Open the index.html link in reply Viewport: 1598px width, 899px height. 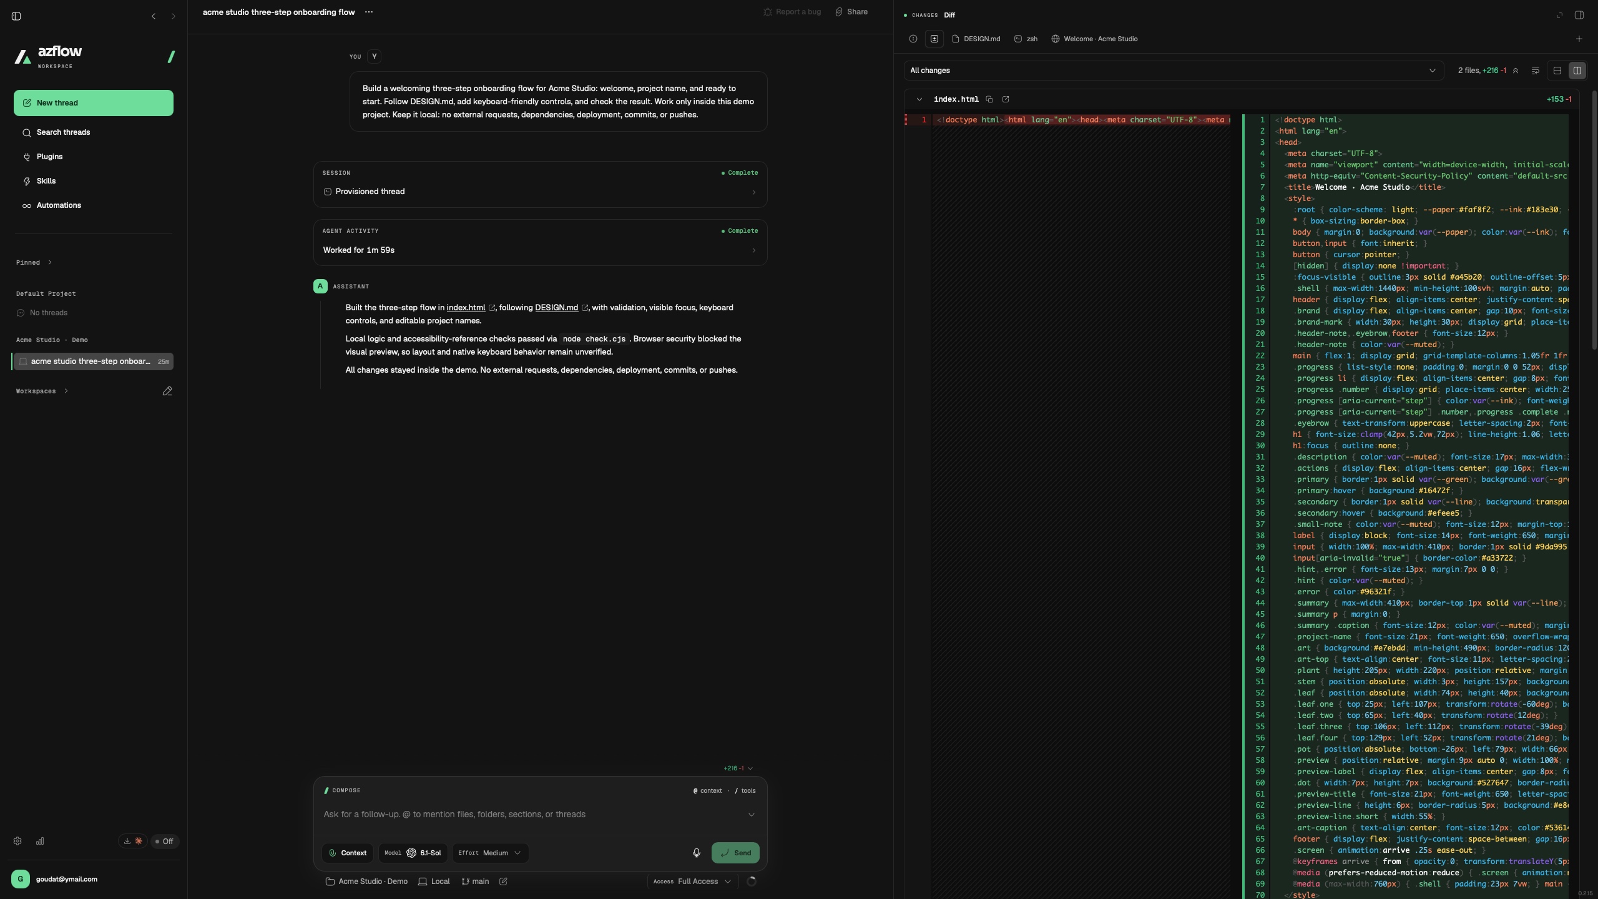click(x=466, y=307)
